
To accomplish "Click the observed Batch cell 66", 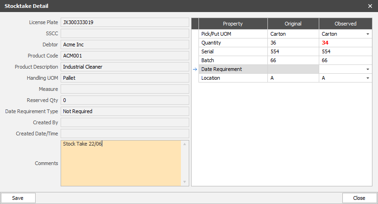I will pos(345,60).
